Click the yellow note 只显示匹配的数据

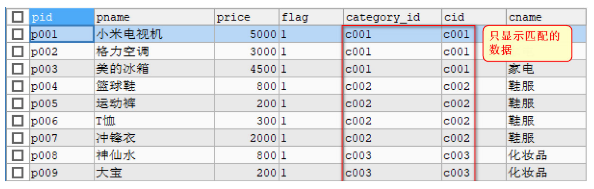pos(528,43)
